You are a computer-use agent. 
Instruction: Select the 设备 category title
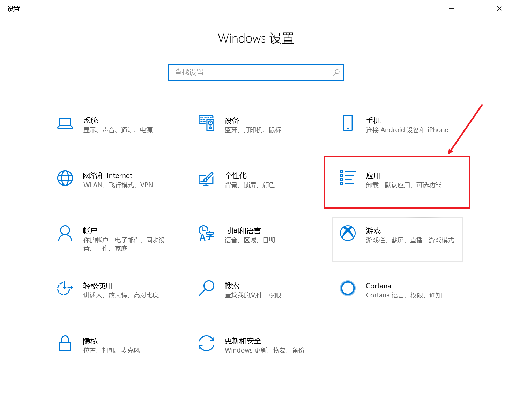pyautogui.click(x=232, y=121)
